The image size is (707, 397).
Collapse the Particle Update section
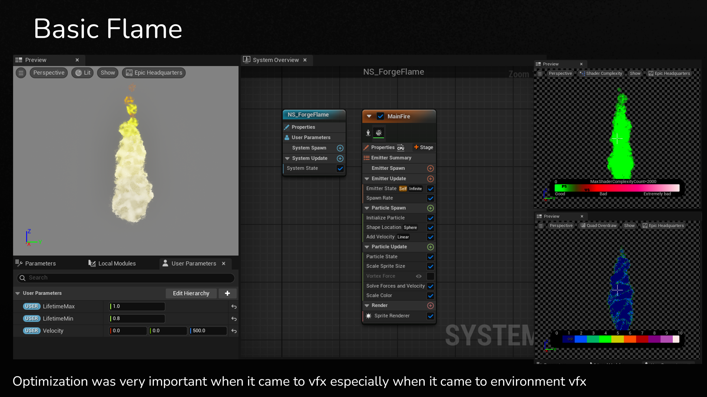367,247
